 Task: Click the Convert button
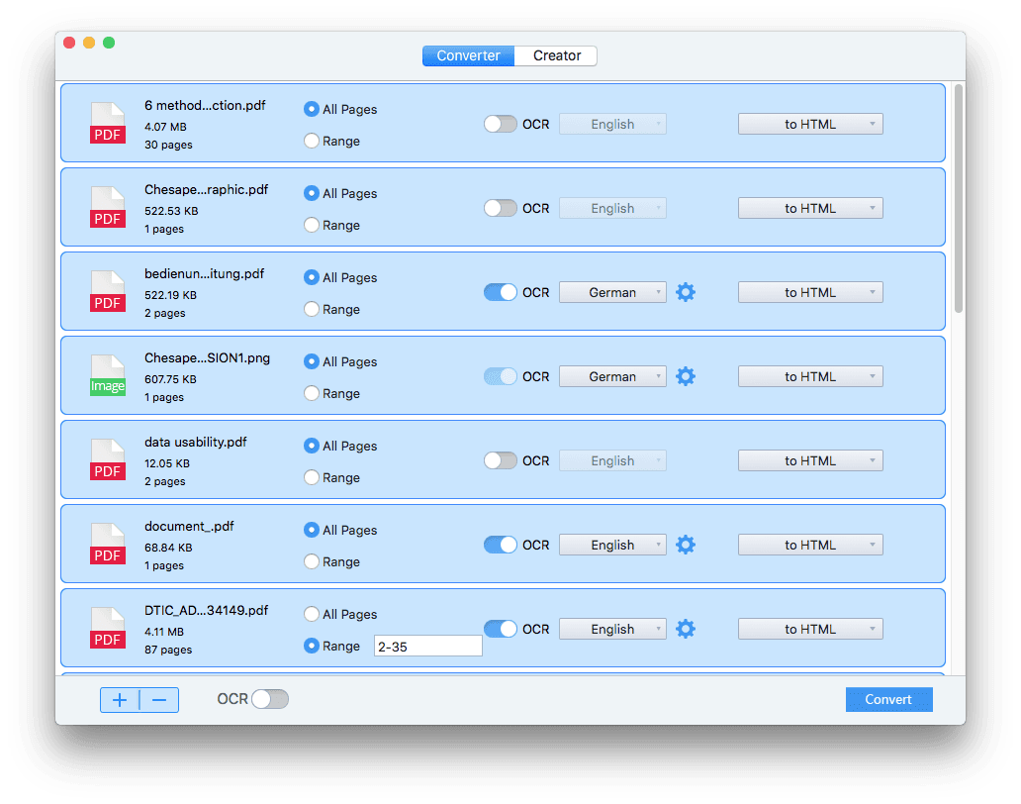pos(888,699)
